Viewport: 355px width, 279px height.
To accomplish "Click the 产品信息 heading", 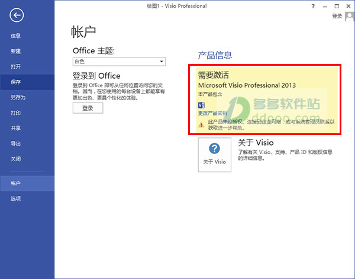I will (215, 55).
